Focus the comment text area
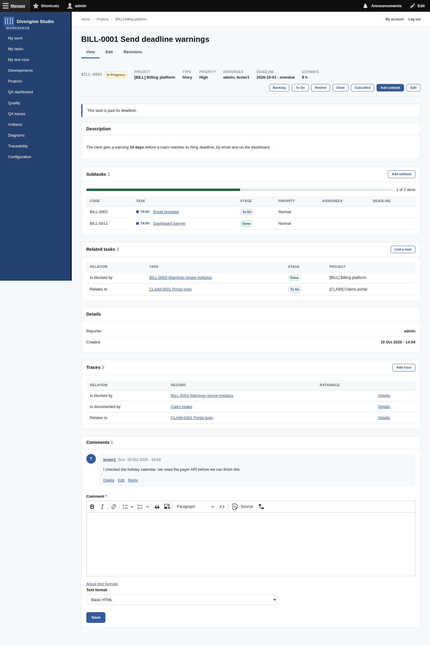 pos(251,544)
